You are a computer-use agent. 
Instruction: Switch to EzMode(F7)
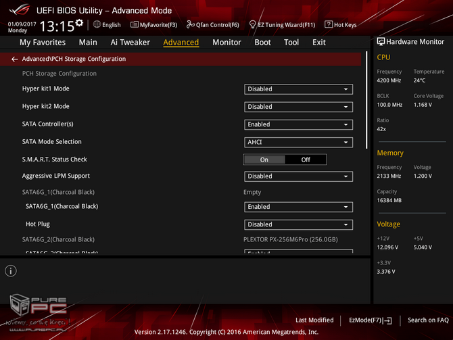tap(371, 320)
